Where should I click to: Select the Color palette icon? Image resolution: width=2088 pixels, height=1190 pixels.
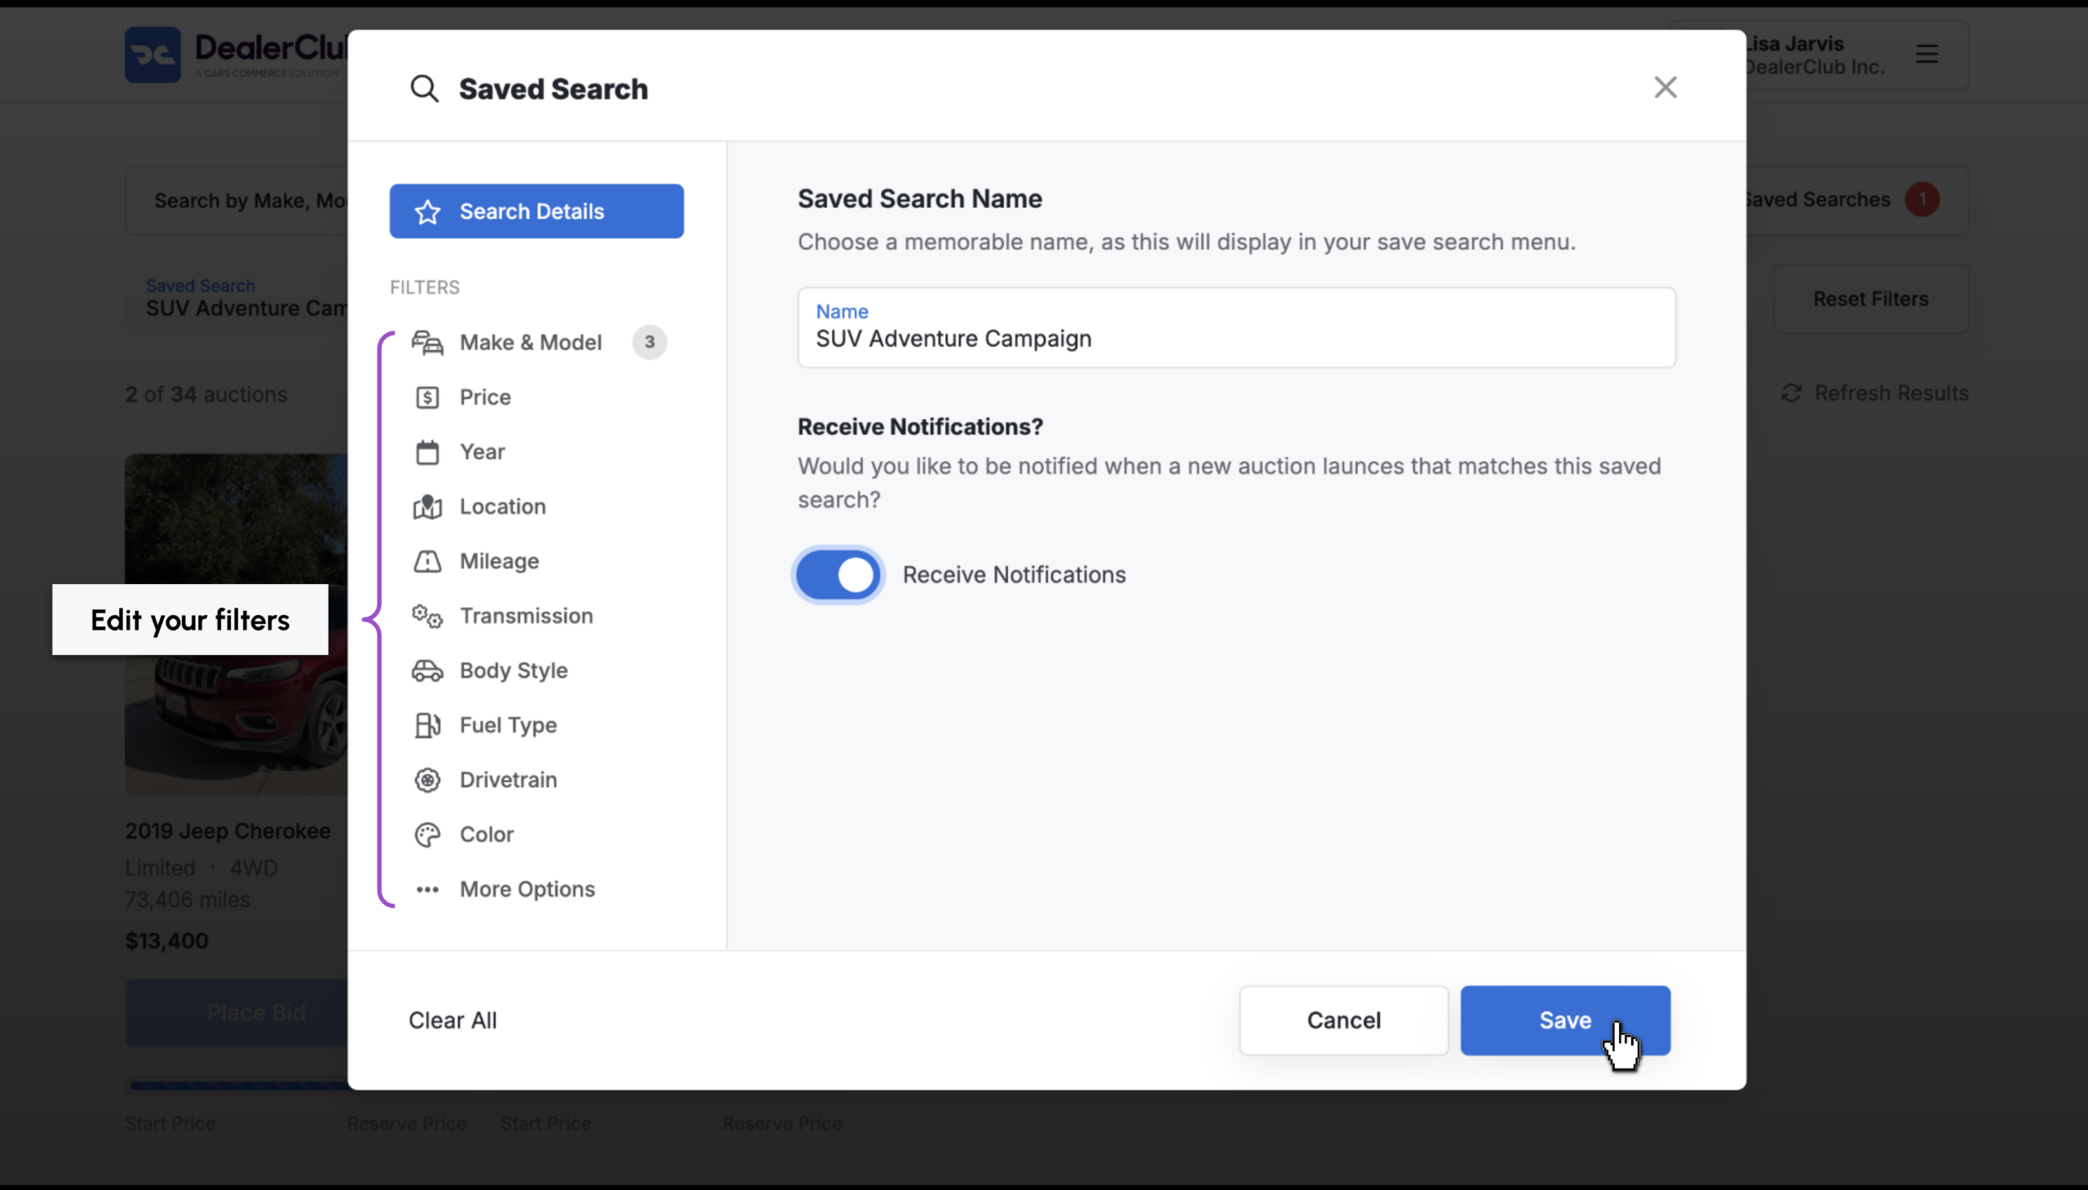pos(427,834)
